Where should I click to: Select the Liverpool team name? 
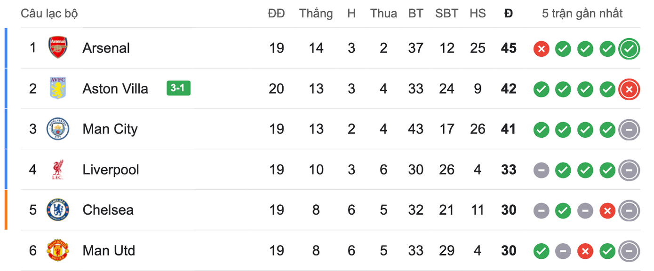[111, 170]
